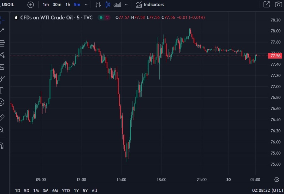The width and height of the screenshot is (284, 194).
Task: Click the -0.01 (-0.01%) change value
Action: [x=191, y=18]
